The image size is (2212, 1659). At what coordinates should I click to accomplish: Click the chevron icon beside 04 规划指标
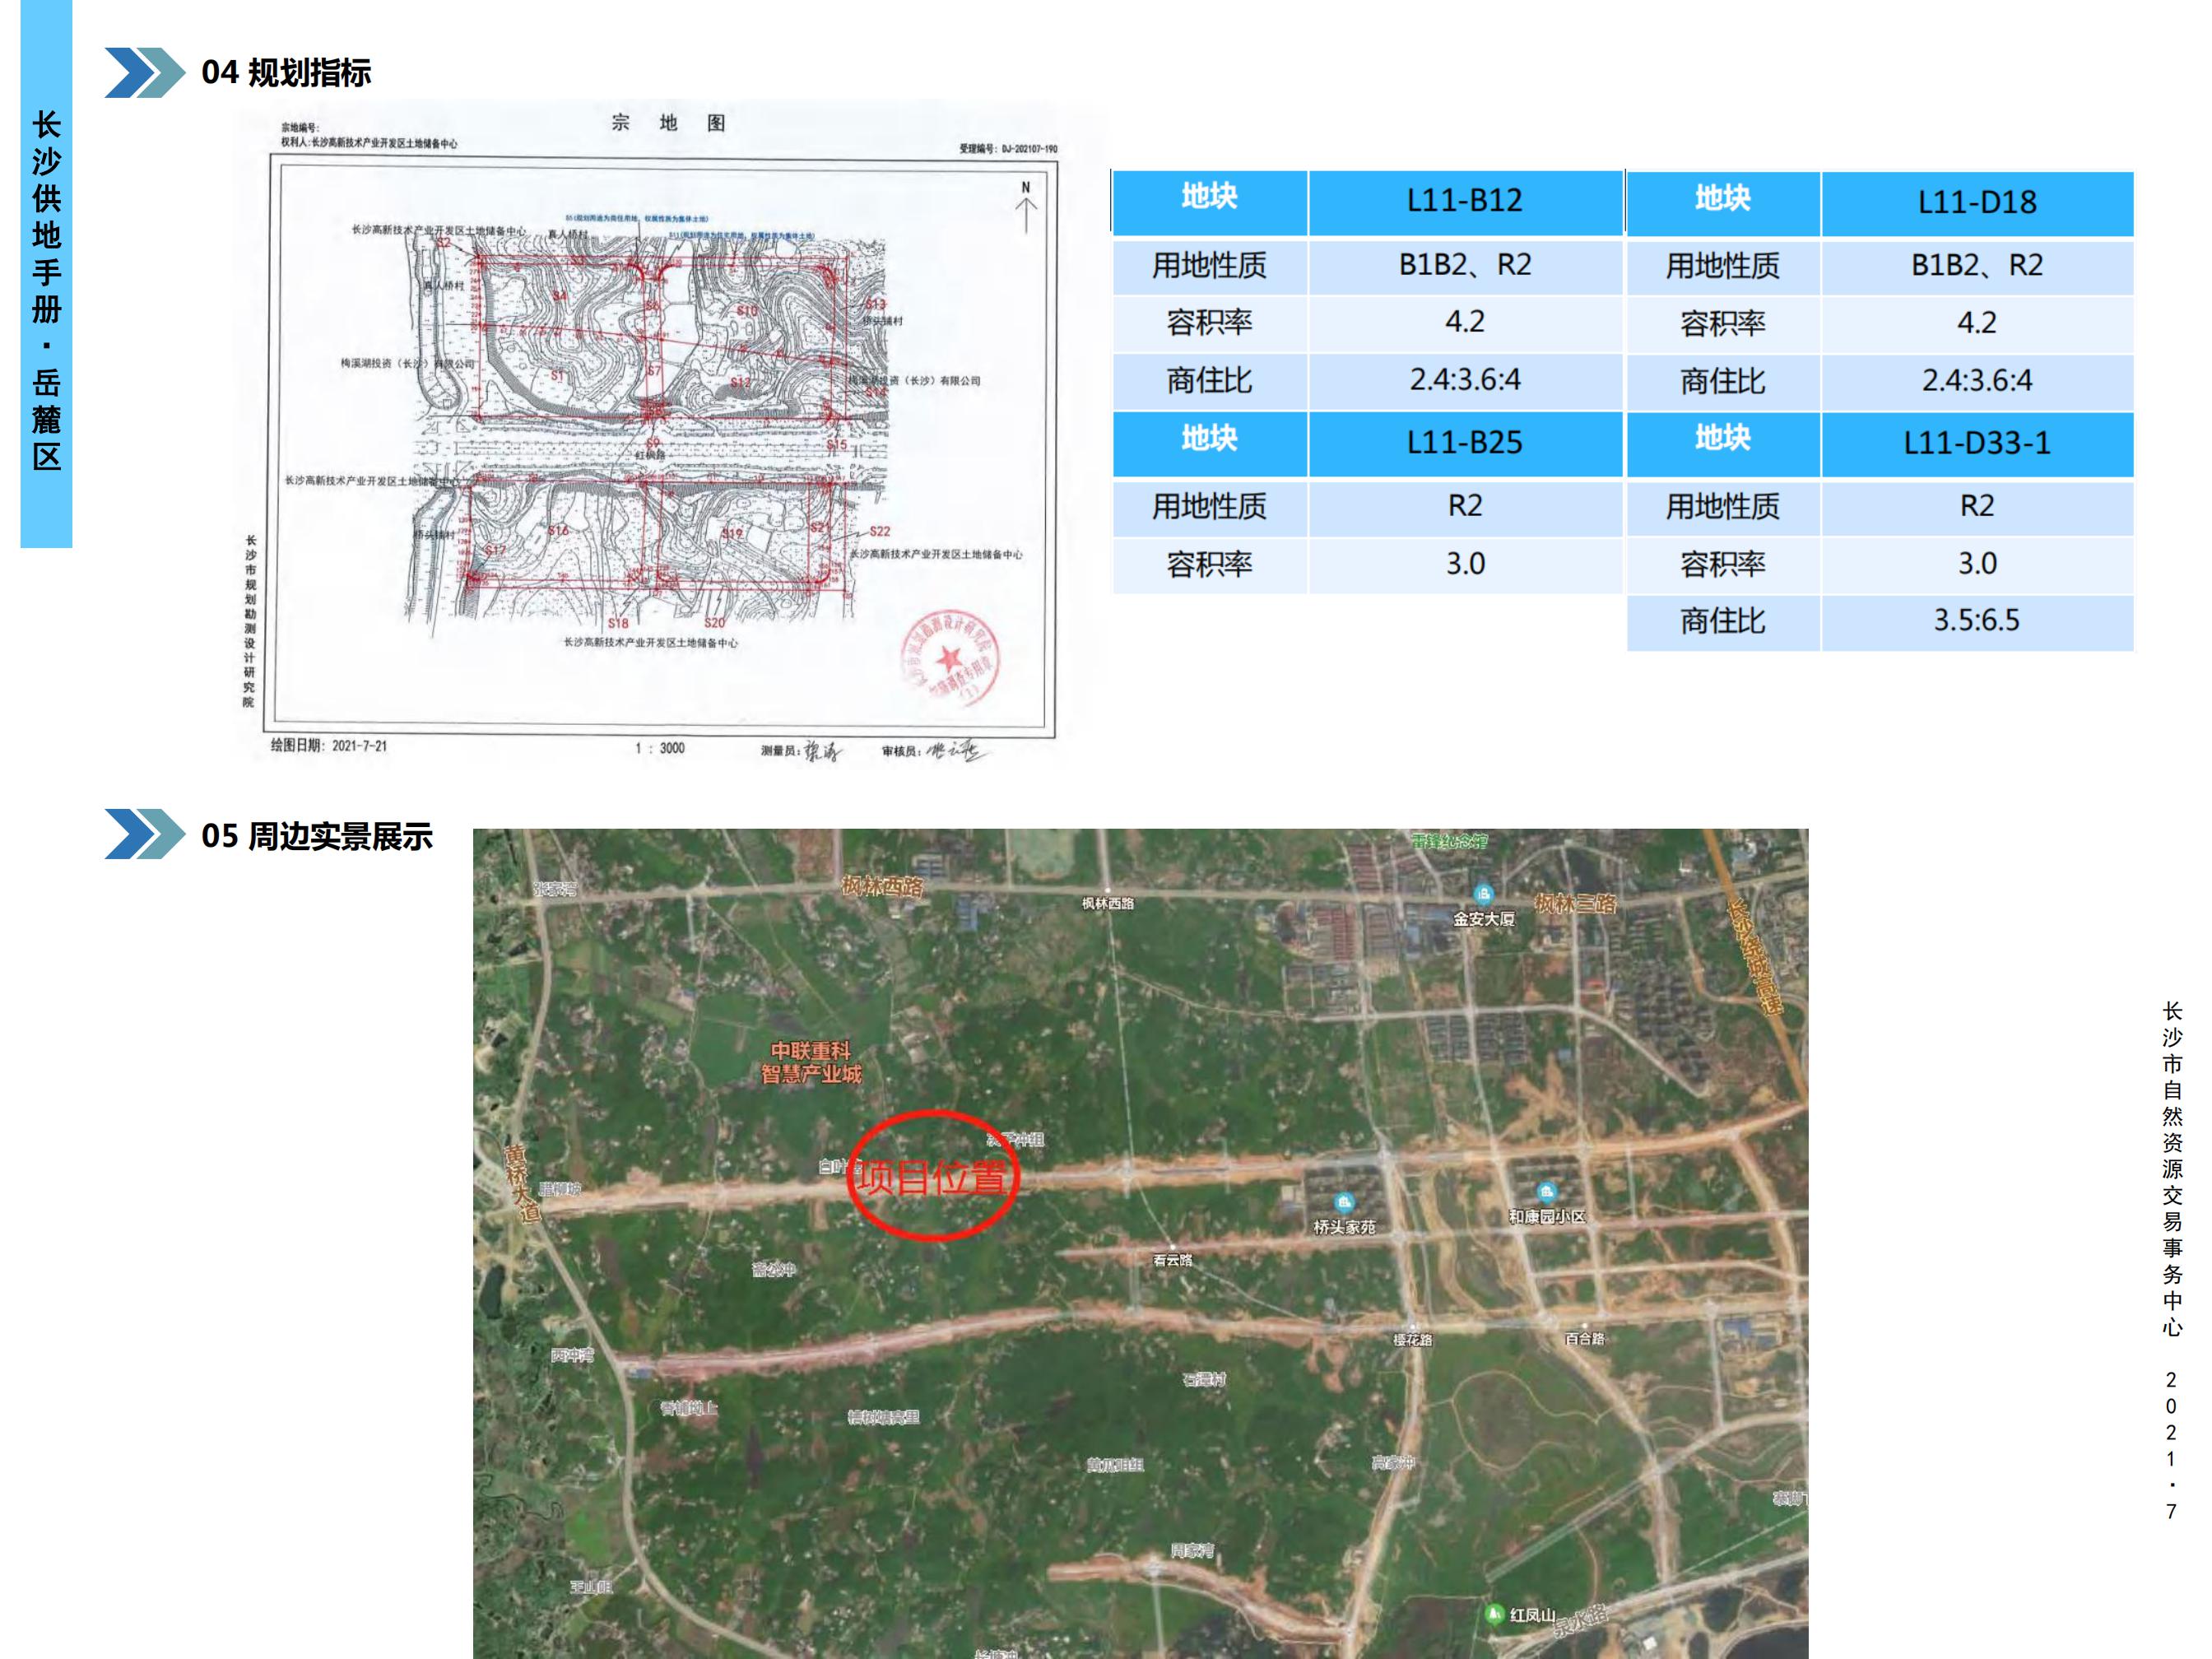[x=145, y=73]
